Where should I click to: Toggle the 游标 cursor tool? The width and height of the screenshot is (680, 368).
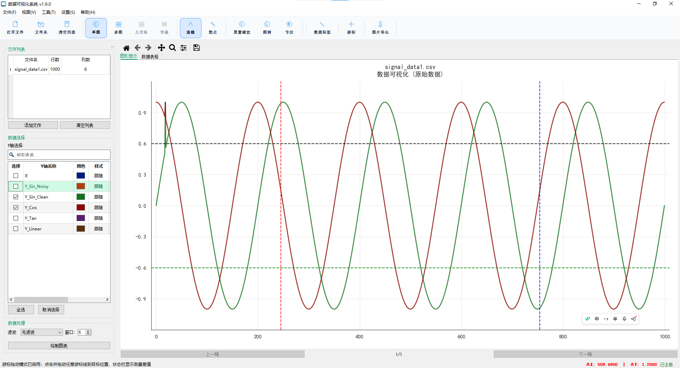coord(351,28)
